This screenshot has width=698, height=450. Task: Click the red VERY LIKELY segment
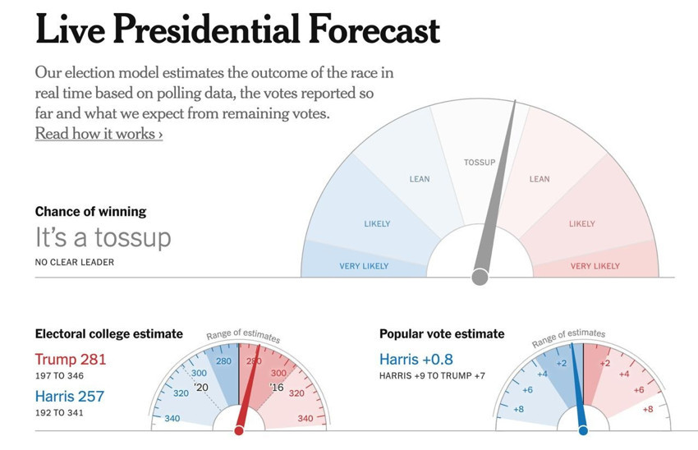click(595, 265)
